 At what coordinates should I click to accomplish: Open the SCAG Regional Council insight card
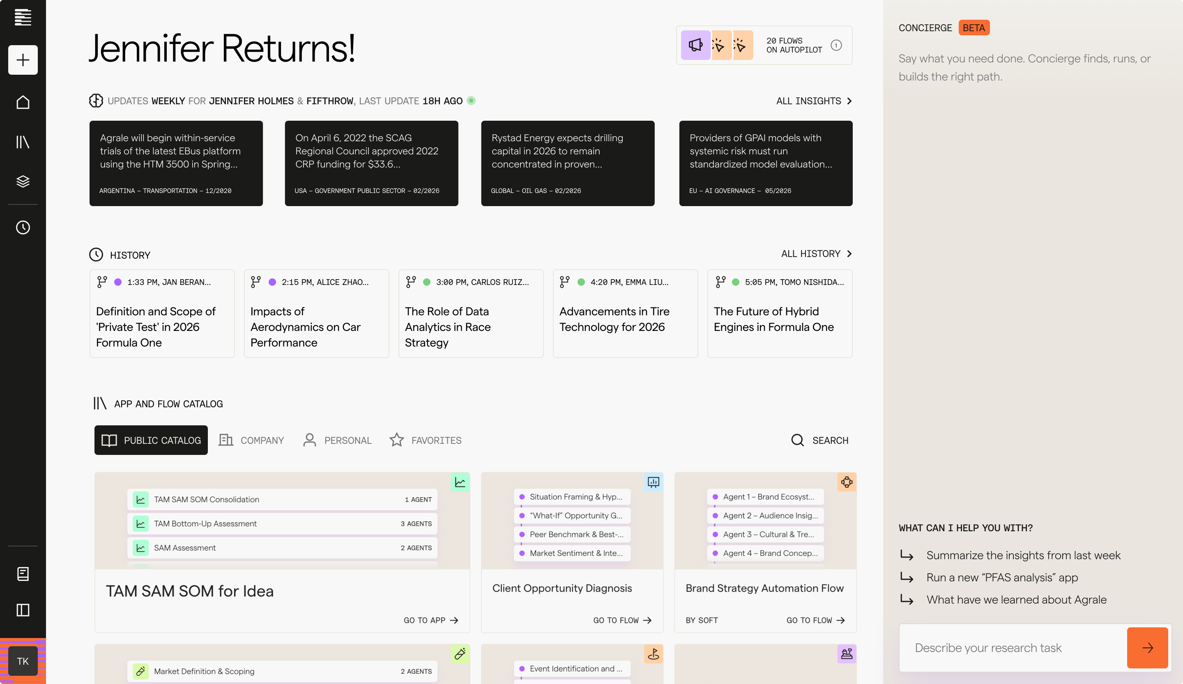point(371,163)
